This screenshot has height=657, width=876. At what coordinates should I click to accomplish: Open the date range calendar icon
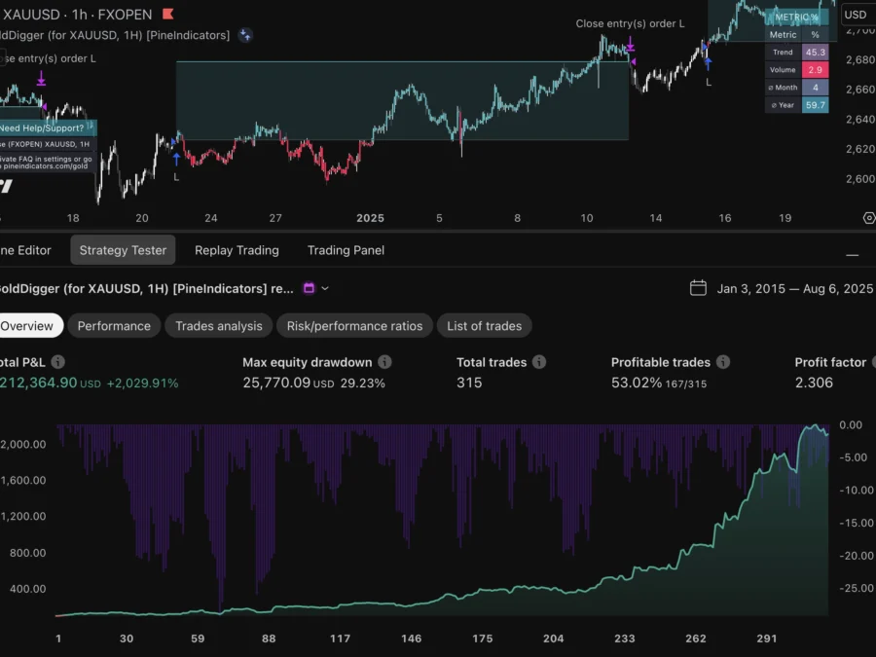[698, 288]
